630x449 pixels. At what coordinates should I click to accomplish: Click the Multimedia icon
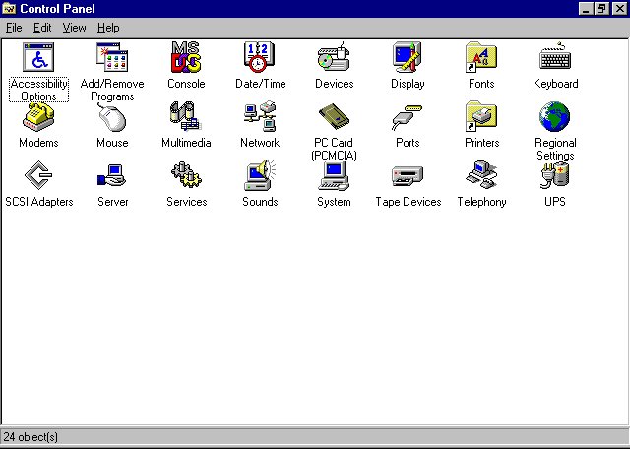click(186, 117)
